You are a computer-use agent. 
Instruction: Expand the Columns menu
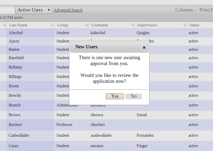(185, 10)
